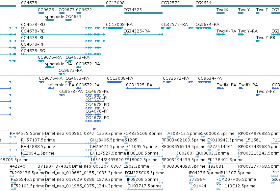Select the CG4678-RF transcript label
280x191 pixels.
(33, 44)
